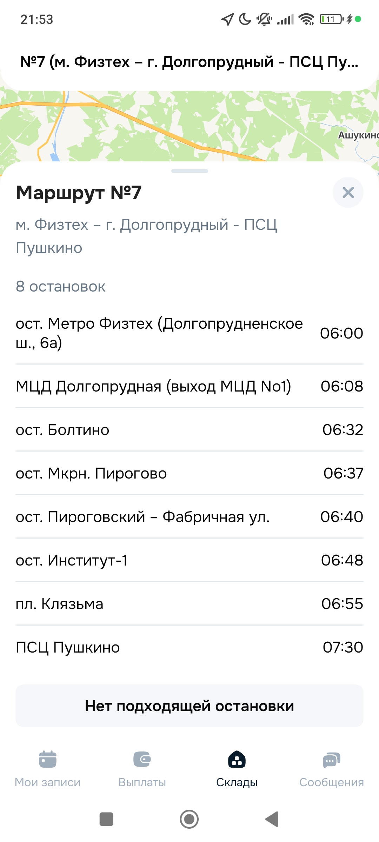Select ост. Пироговский – Фабричная ул. stop
Image resolution: width=379 pixels, height=842 pixels.
click(189, 517)
